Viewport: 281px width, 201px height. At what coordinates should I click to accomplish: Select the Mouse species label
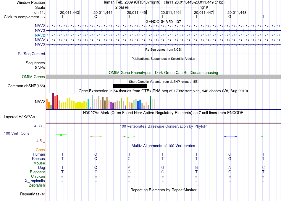tap(39, 163)
